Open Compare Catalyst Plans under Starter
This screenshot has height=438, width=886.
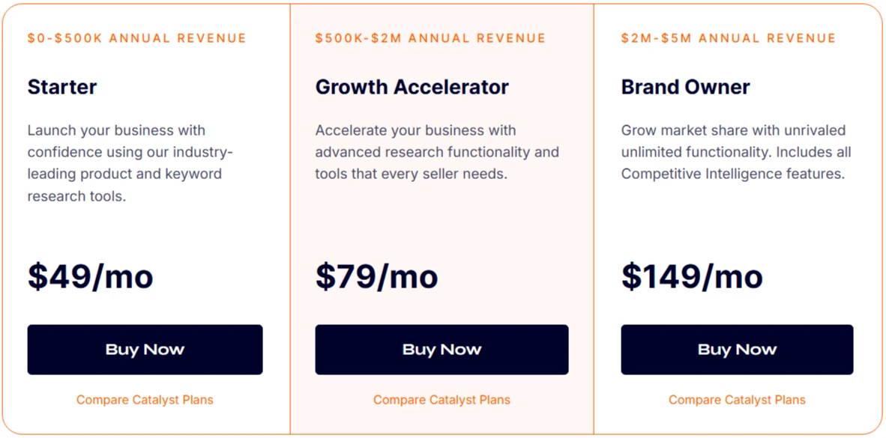pos(145,400)
